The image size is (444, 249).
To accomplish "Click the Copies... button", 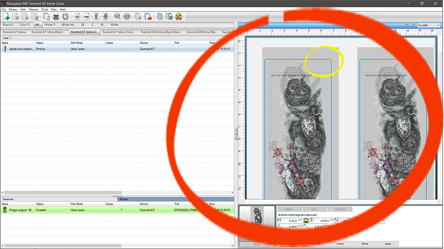I will (289, 209).
